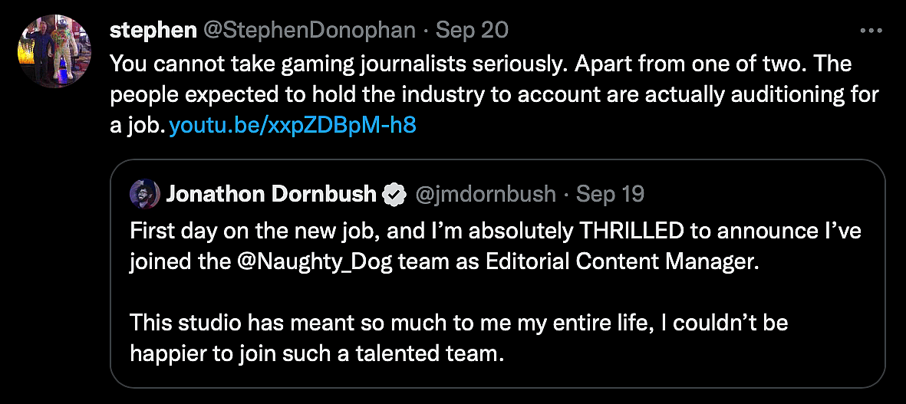
Task: Click the display name stephen
Action: [x=153, y=30]
